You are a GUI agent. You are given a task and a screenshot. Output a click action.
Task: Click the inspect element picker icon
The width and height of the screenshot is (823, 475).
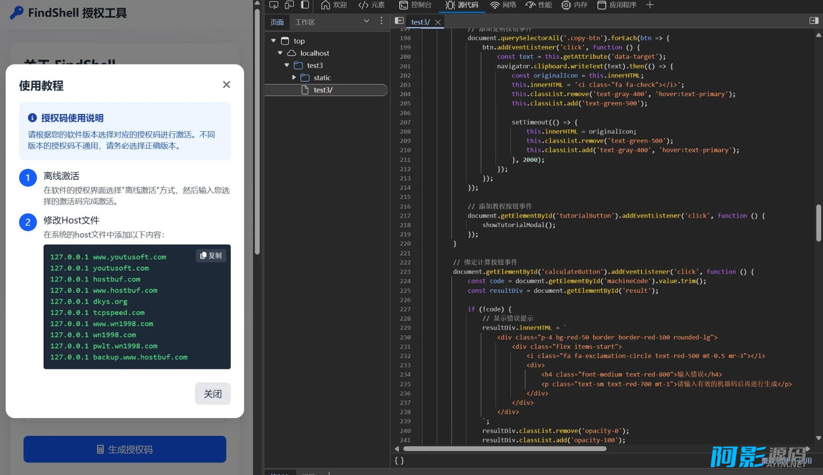273,5
